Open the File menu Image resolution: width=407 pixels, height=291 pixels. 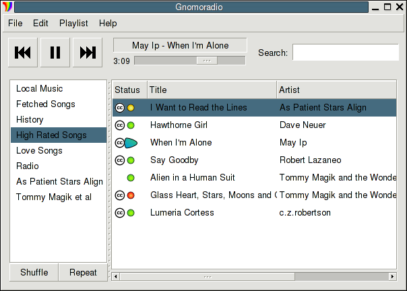coord(15,24)
